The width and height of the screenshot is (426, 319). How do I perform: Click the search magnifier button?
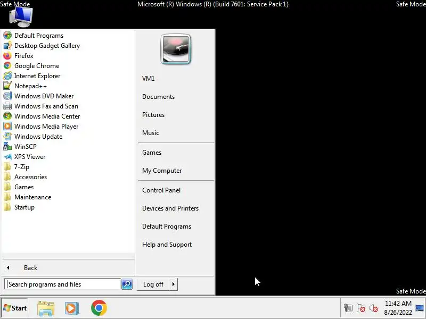click(x=127, y=284)
